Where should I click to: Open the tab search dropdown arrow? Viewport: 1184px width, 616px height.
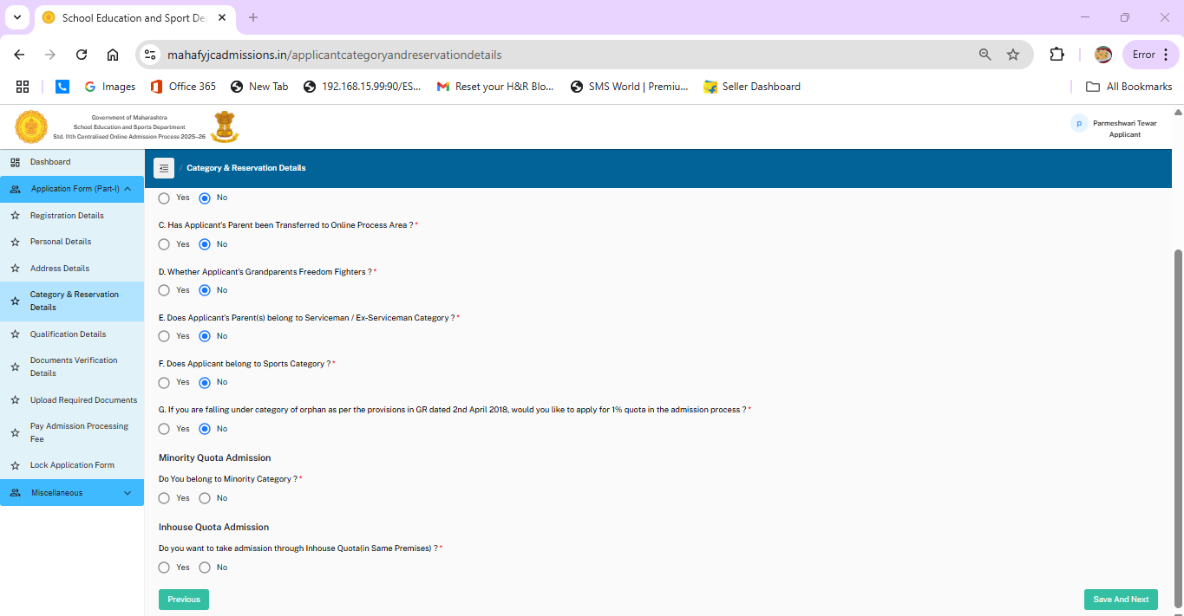(x=16, y=17)
